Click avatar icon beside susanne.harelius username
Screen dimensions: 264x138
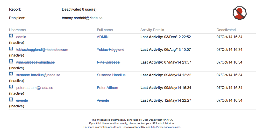point(11,74)
